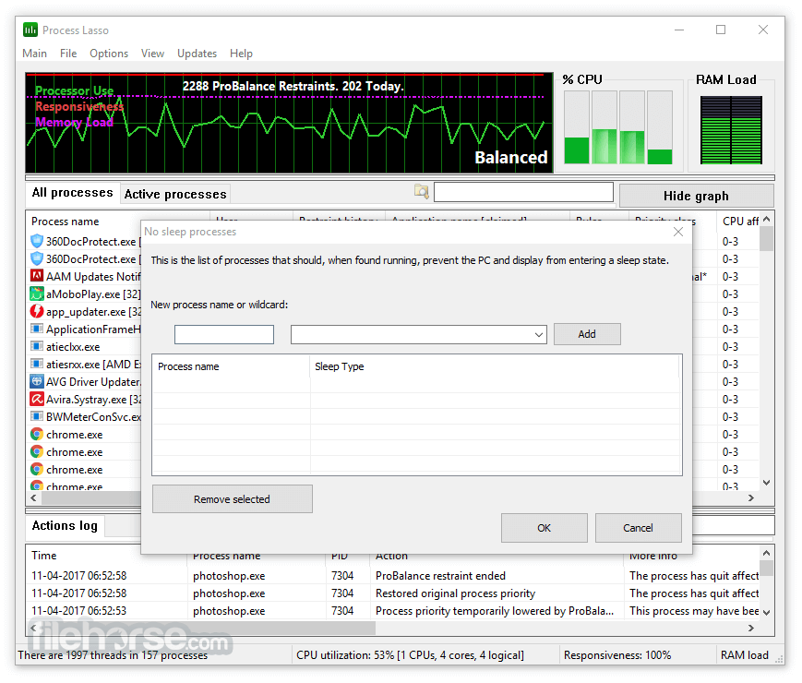Viewport: 802px width, 683px height.
Task: Click the process list scroll-right arrow
Action: (x=751, y=497)
